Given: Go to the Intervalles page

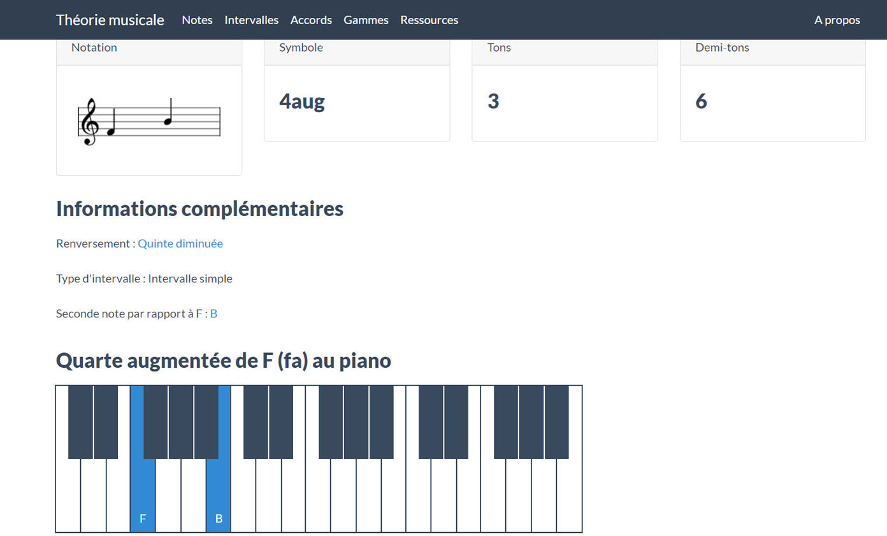Looking at the screenshot, I should coord(251,20).
